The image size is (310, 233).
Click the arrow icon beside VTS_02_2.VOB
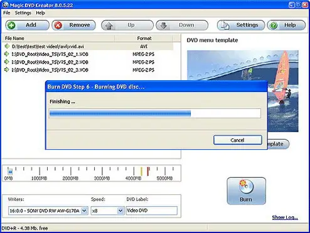point(7,62)
